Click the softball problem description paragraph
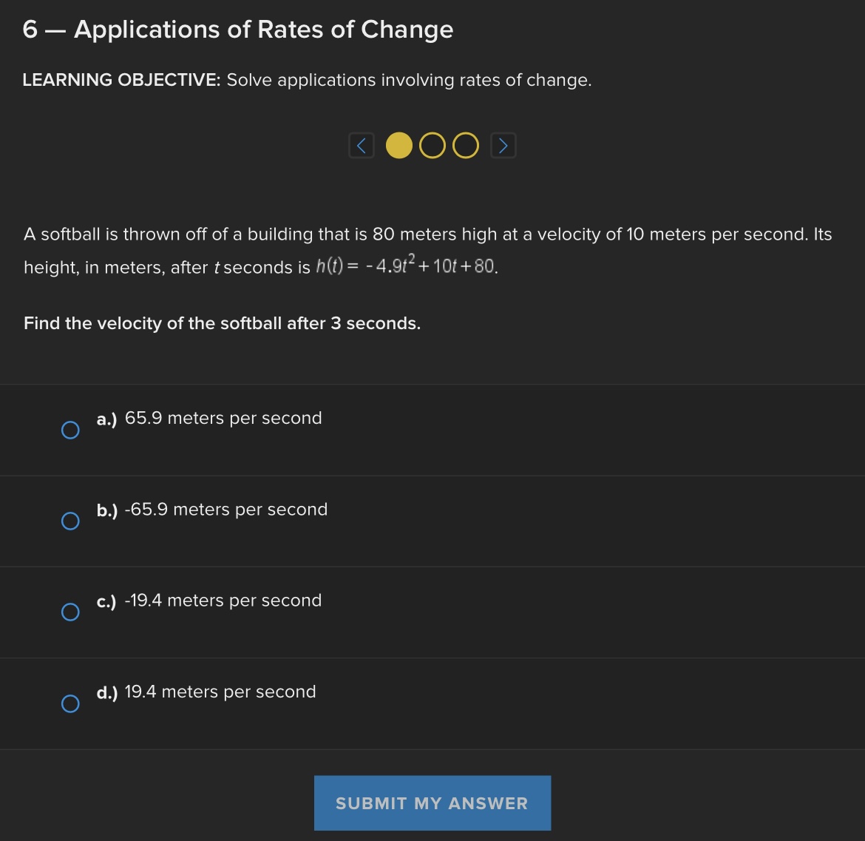 pos(427,235)
